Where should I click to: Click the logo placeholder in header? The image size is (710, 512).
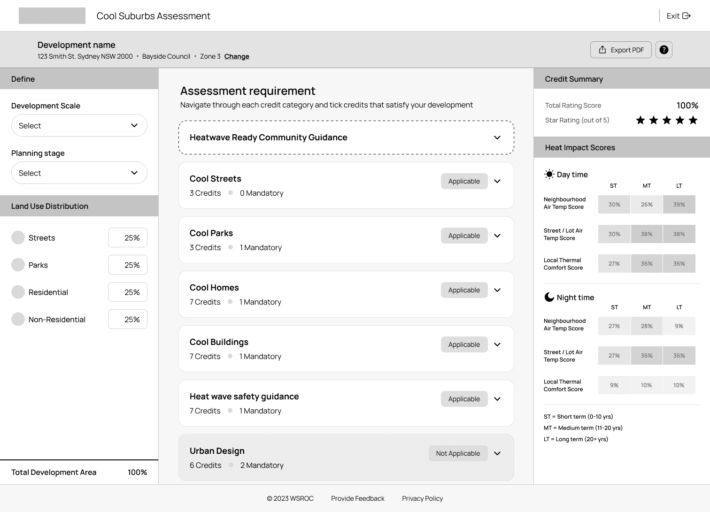(52, 16)
